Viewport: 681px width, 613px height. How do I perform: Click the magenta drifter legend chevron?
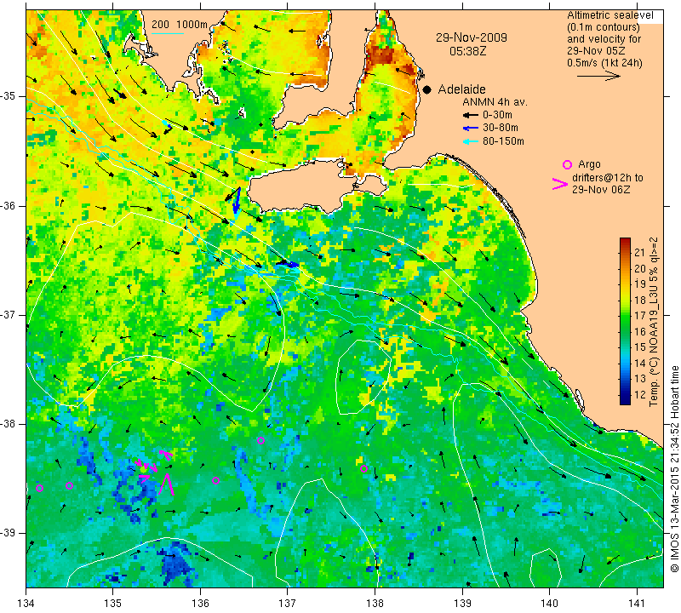coord(560,184)
